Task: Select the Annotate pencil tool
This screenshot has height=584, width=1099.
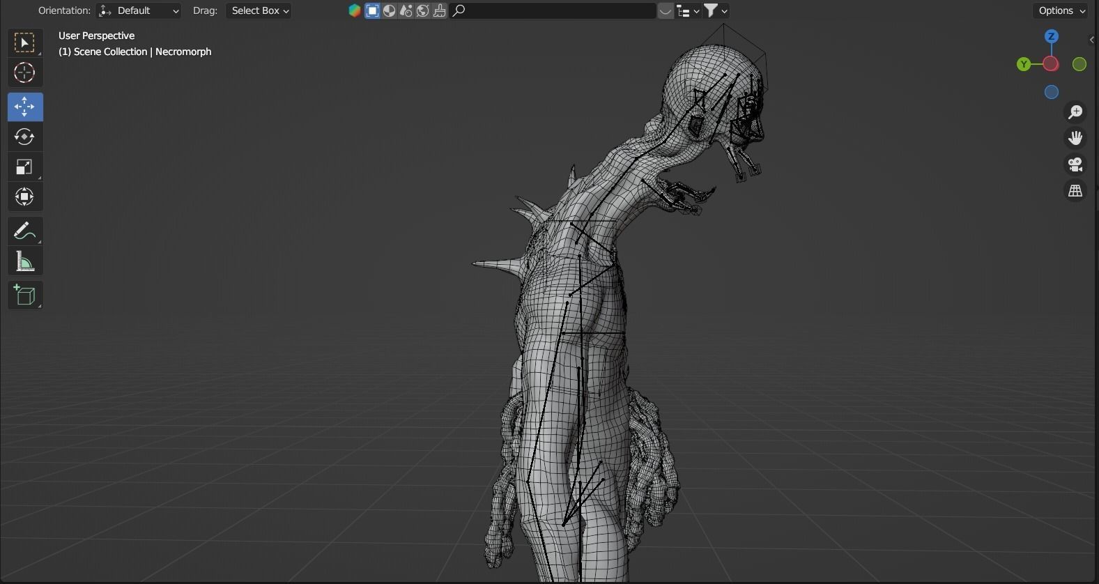Action: [x=25, y=231]
